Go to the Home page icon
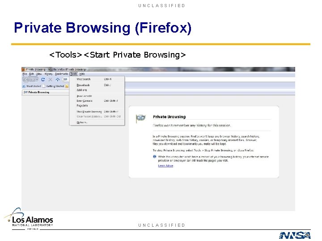 point(58,79)
